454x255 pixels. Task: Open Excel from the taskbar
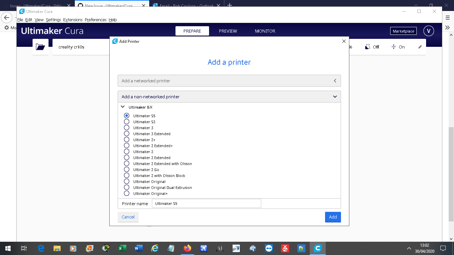pyautogui.click(x=122, y=248)
